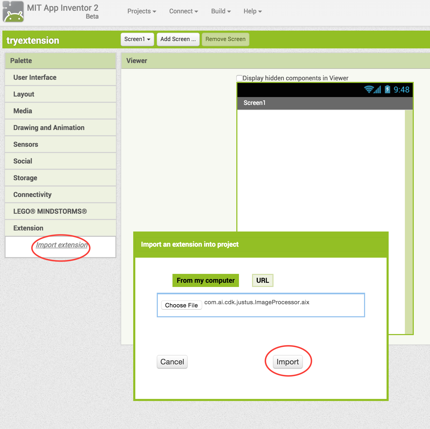
Task: Click the Viewer panel header
Action: pos(276,61)
